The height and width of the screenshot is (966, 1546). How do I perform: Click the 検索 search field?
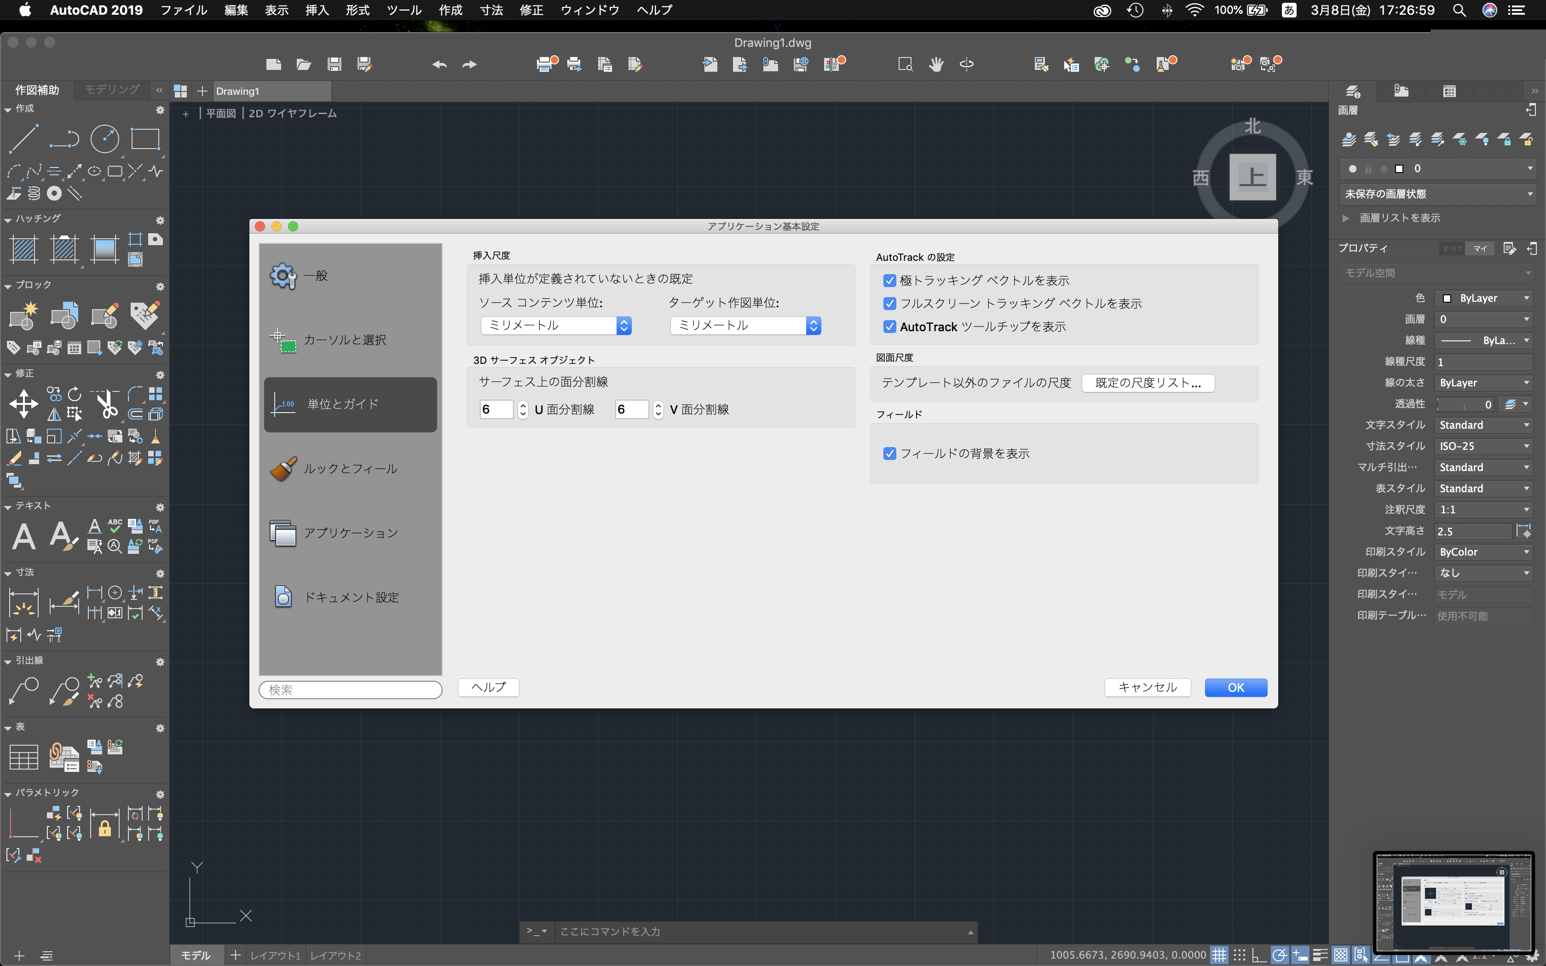point(350,690)
